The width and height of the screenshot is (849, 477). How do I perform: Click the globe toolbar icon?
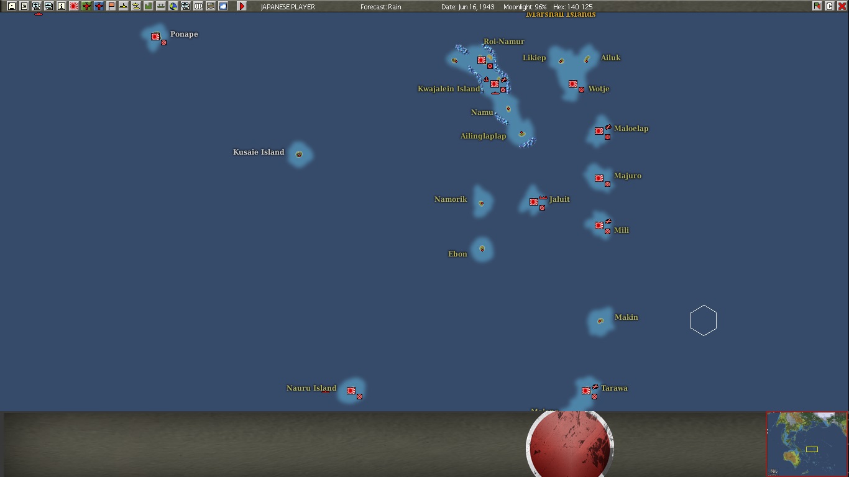(173, 6)
